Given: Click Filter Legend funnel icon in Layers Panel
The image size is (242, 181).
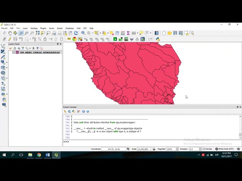Looking at the screenshot, I should pos(23,48).
